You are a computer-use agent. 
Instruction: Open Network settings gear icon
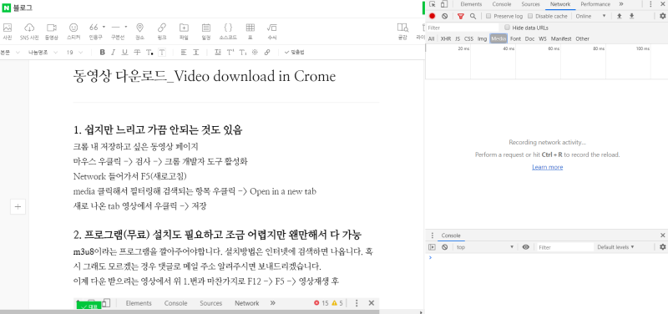[662, 16]
